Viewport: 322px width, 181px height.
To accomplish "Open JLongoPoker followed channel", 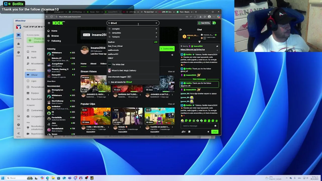I will (61, 64).
